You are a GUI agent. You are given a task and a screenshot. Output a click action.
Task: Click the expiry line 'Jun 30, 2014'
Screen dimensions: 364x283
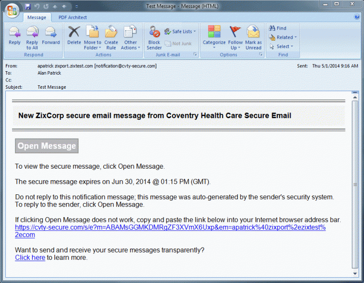point(131,182)
